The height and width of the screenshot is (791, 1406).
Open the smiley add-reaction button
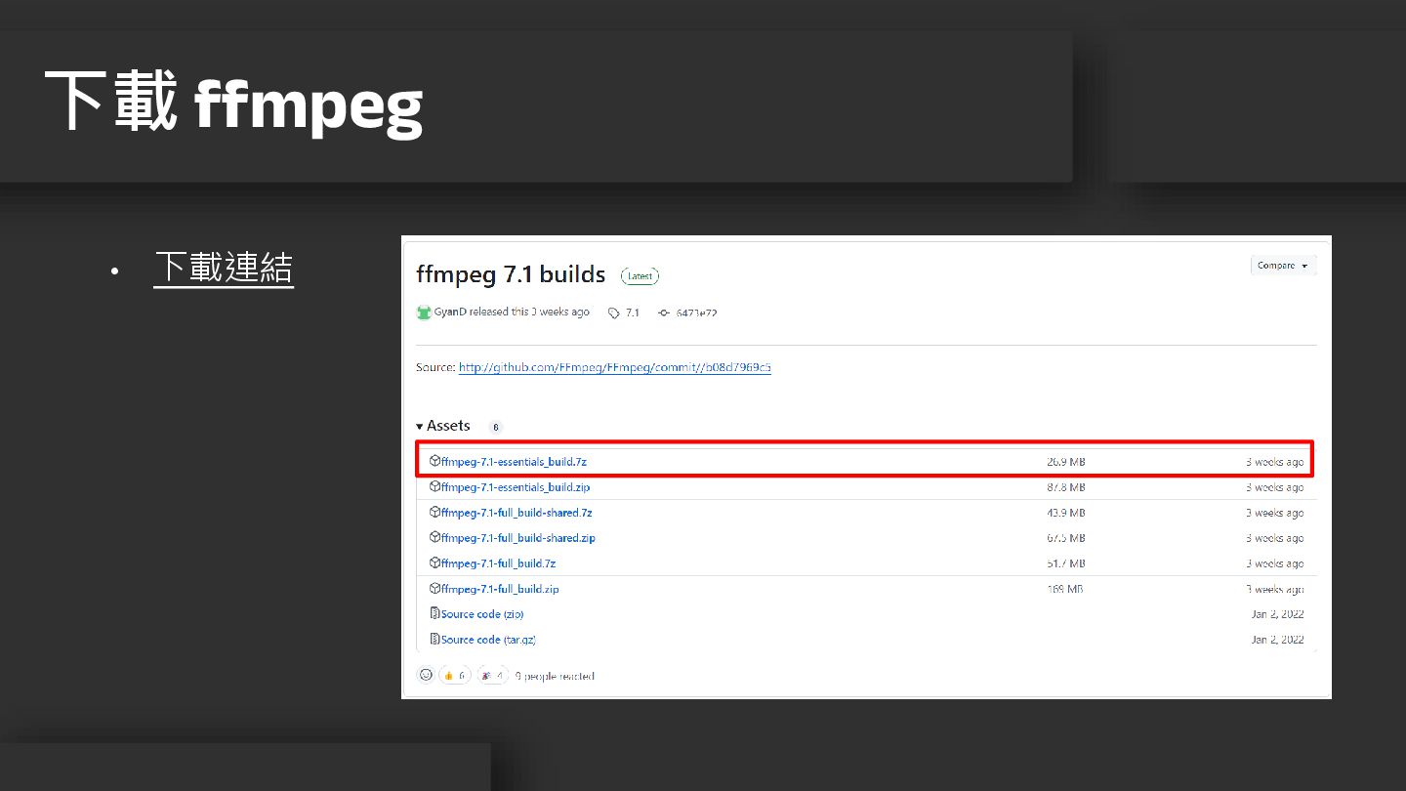coord(426,675)
